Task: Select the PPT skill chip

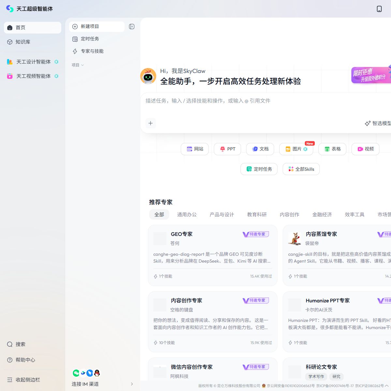Action: (x=227, y=149)
